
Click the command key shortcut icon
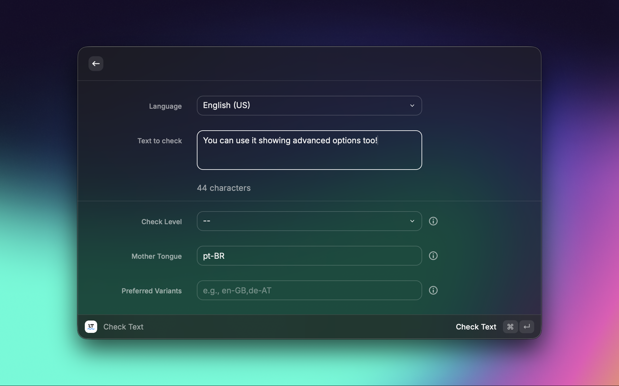(x=510, y=327)
